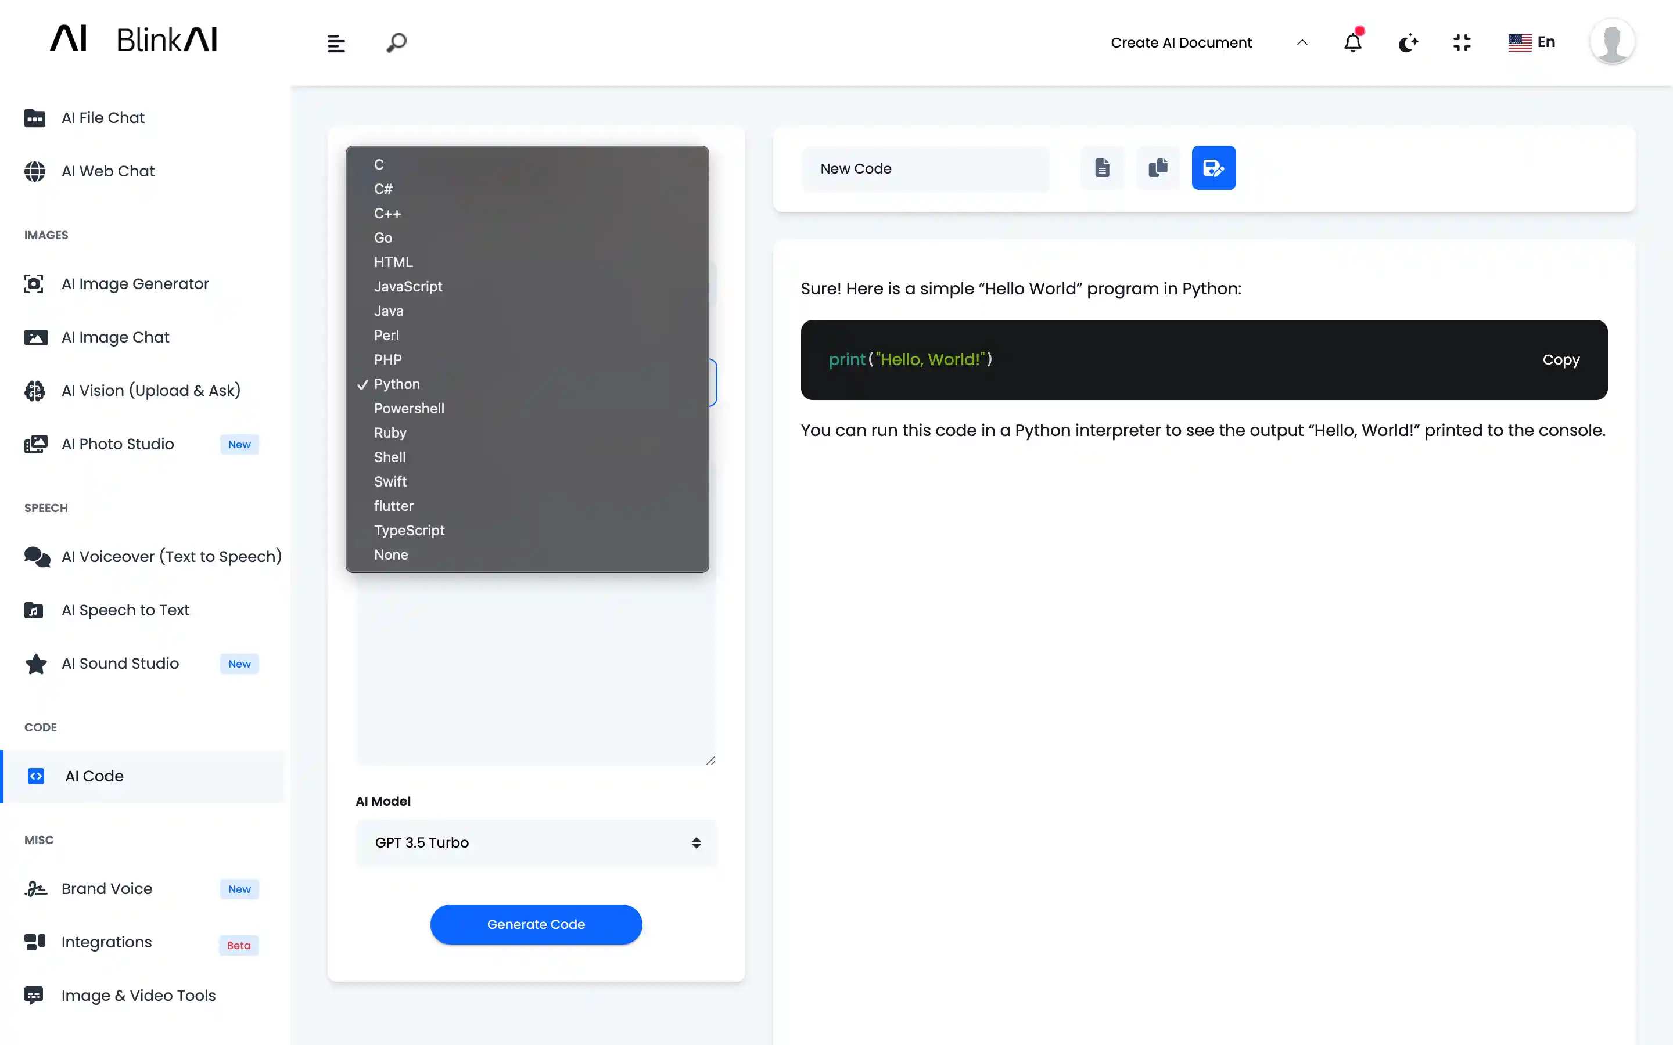Uncheck Python in the language list
The image size is (1673, 1045).
click(x=397, y=384)
